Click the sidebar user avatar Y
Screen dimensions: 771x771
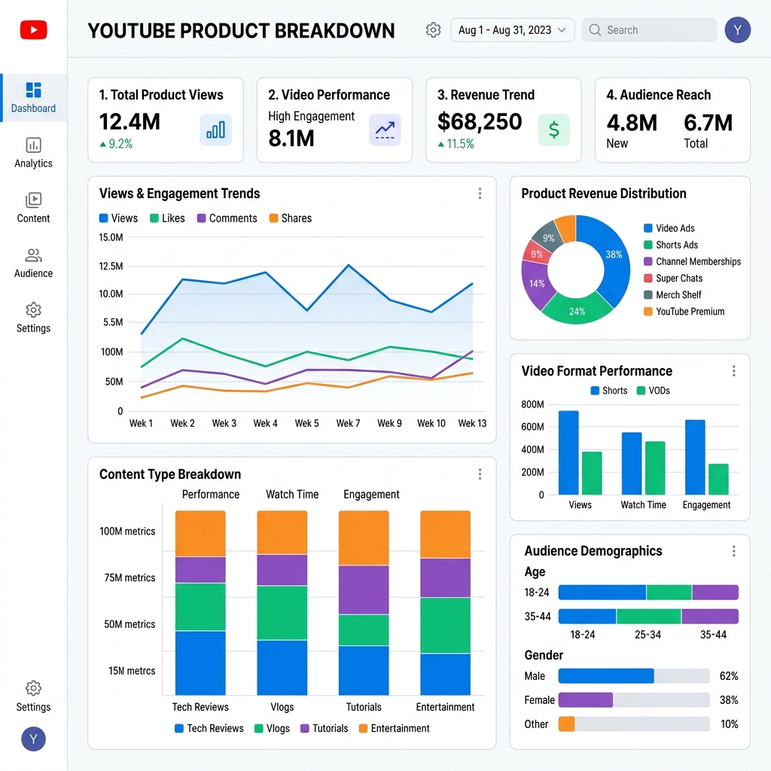click(x=33, y=739)
